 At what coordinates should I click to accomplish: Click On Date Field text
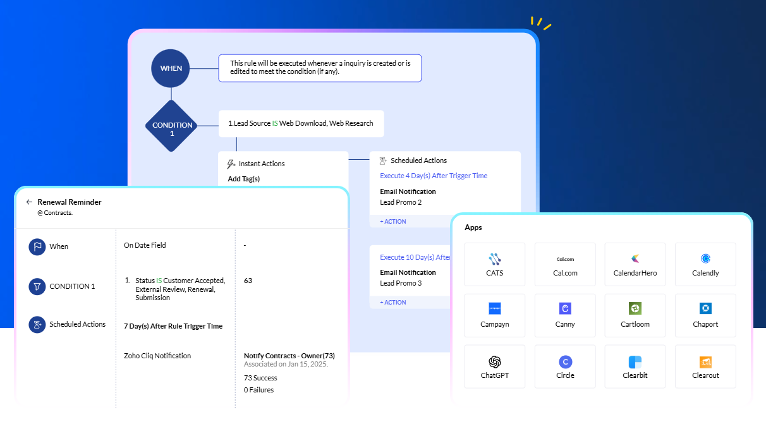click(145, 245)
